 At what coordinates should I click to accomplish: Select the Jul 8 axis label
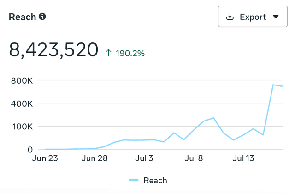click(x=194, y=159)
